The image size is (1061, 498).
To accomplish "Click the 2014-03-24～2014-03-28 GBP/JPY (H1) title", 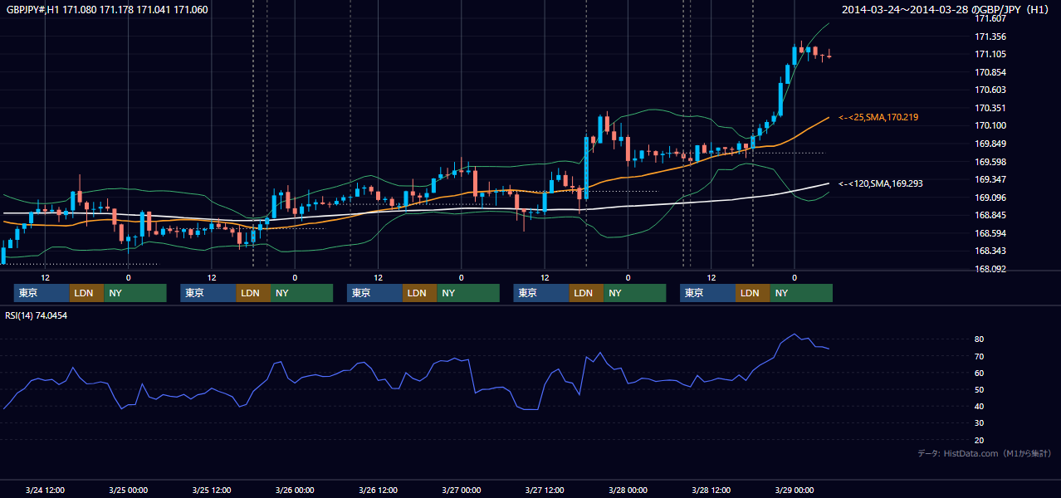I will pyautogui.click(x=947, y=10).
